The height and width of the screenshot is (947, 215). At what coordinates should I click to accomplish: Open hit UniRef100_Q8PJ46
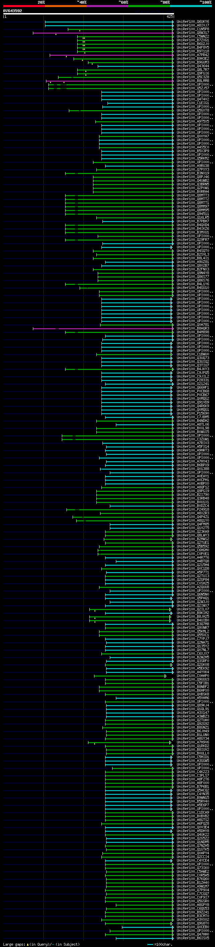193,177
